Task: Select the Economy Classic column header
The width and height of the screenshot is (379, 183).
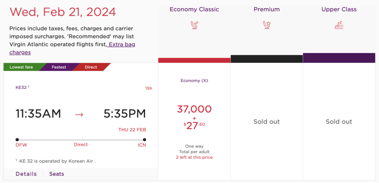Action: click(194, 9)
